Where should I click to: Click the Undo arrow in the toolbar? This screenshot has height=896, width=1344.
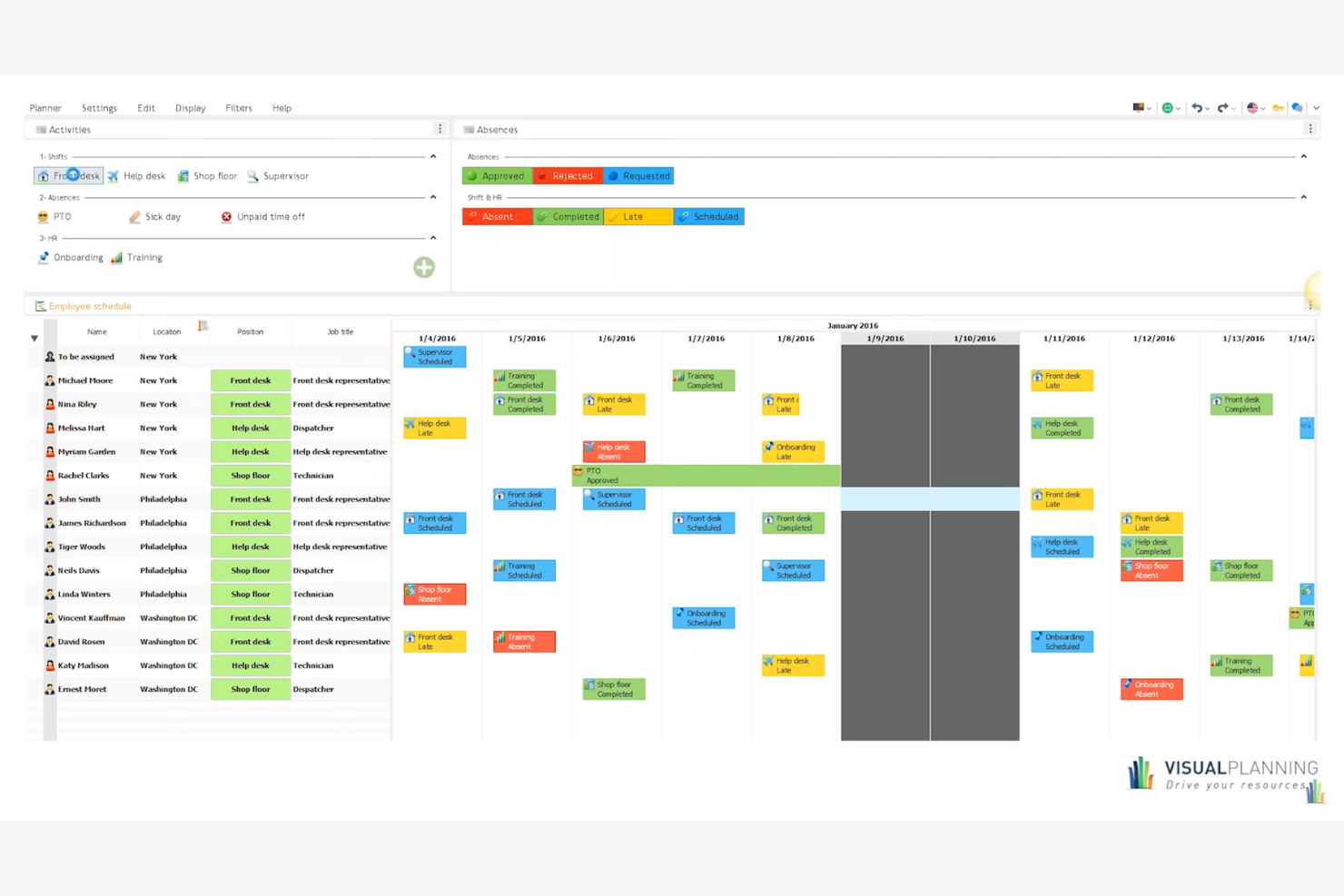click(1197, 108)
